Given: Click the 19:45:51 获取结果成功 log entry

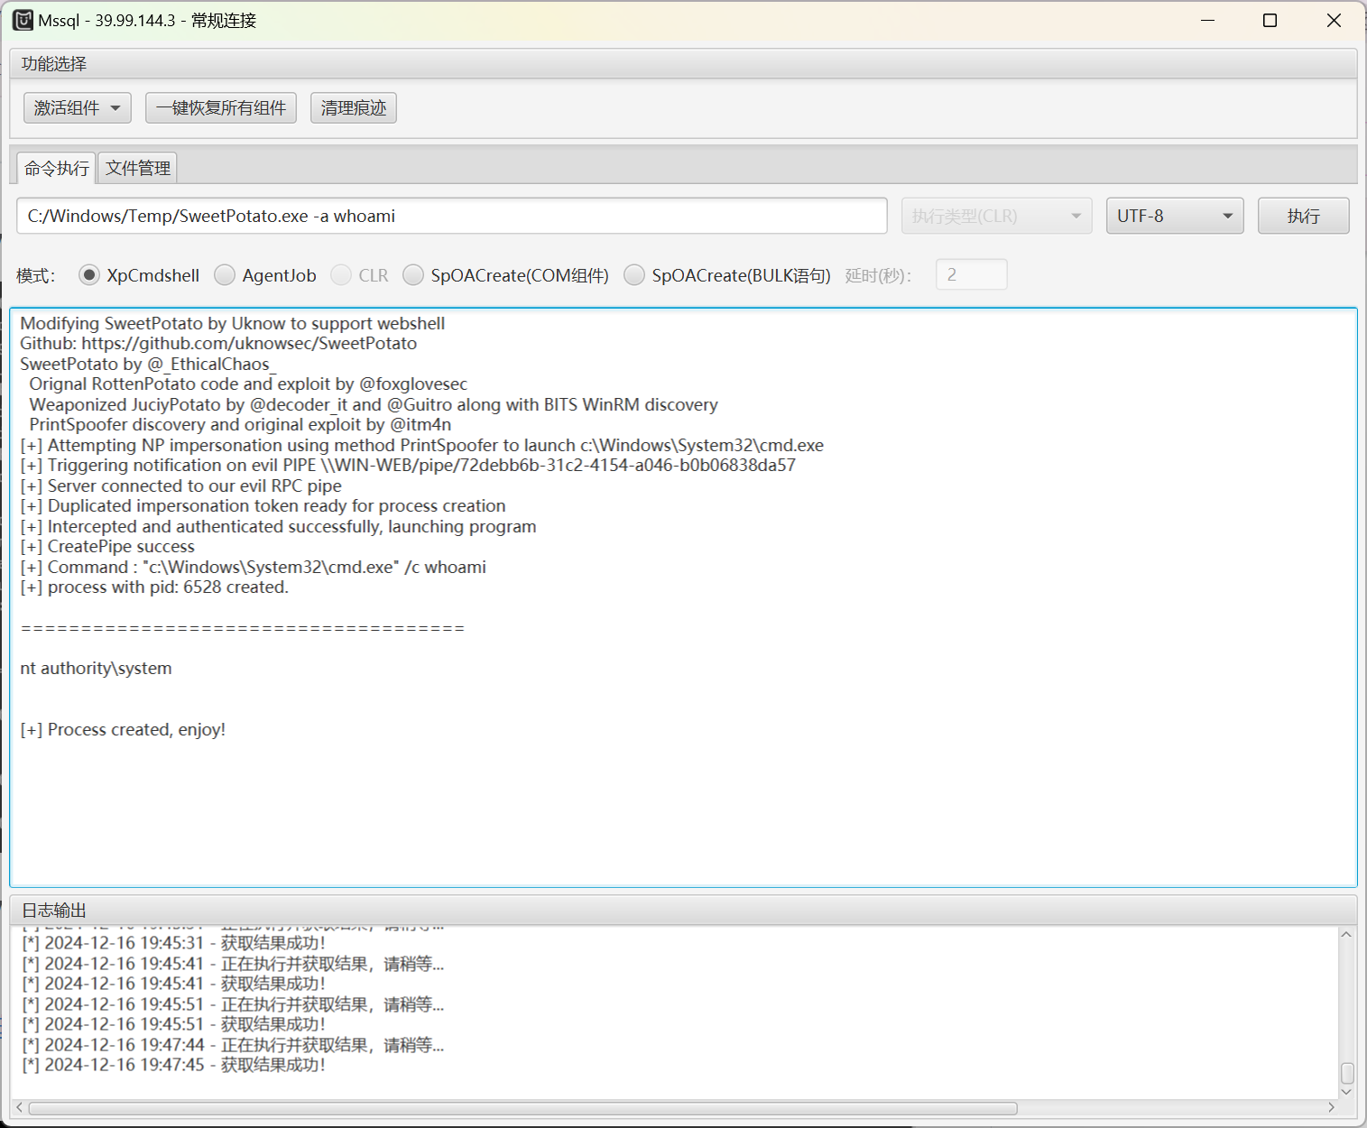Looking at the screenshot, I should (173, 1024).
